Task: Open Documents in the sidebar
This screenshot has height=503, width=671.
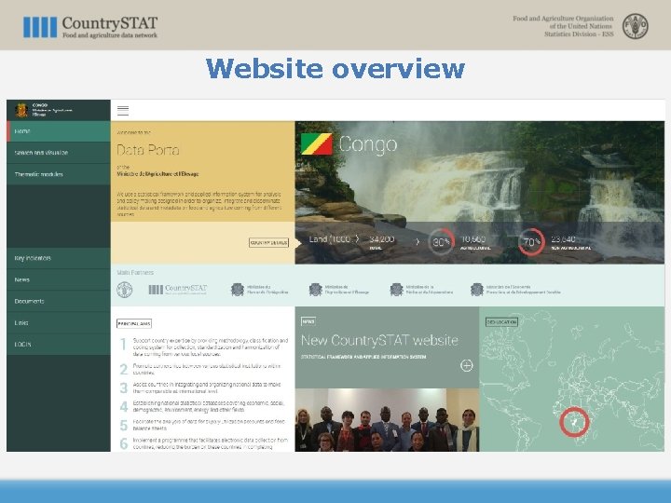Action: point(59,301)
